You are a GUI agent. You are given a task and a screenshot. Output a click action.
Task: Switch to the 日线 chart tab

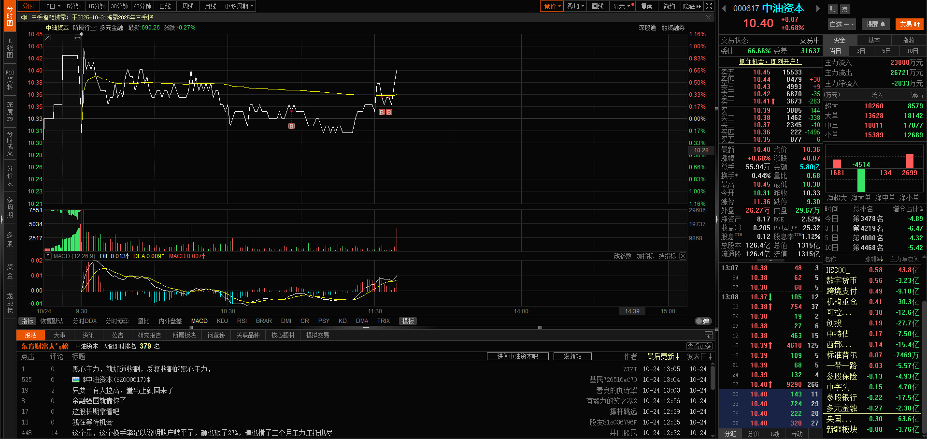165,6
